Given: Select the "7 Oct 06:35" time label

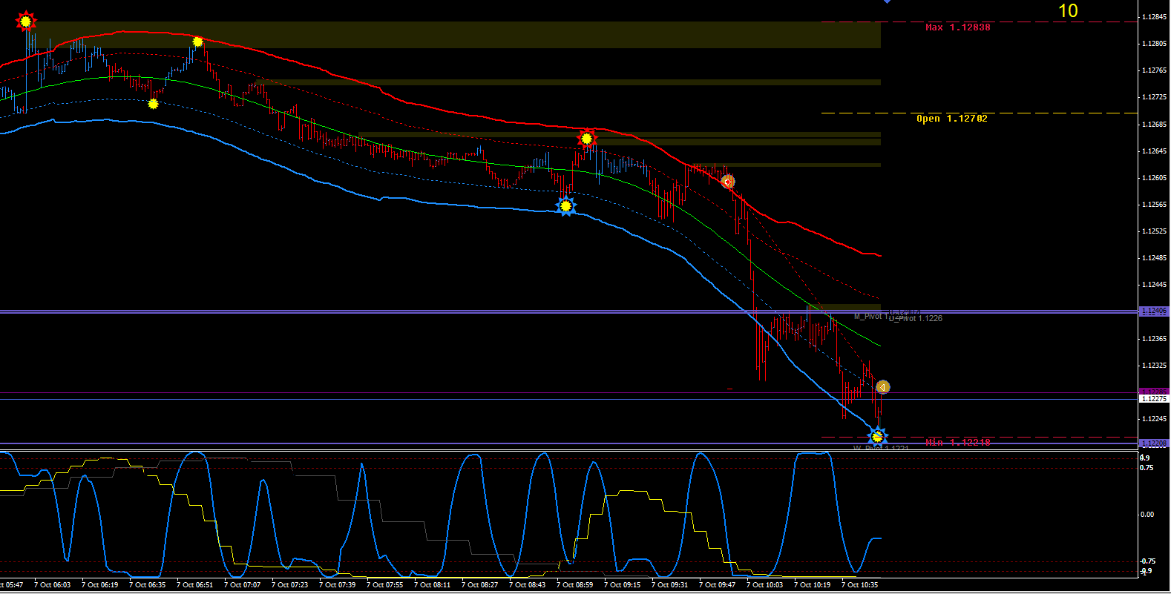Looking at the screenshot, I should pos(149,585).
